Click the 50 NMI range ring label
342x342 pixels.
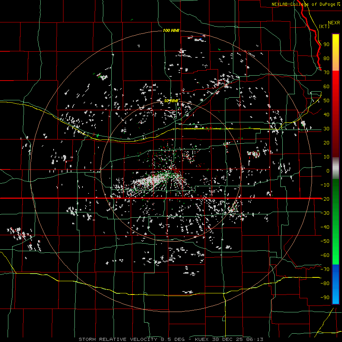click(x=171, y=101)
